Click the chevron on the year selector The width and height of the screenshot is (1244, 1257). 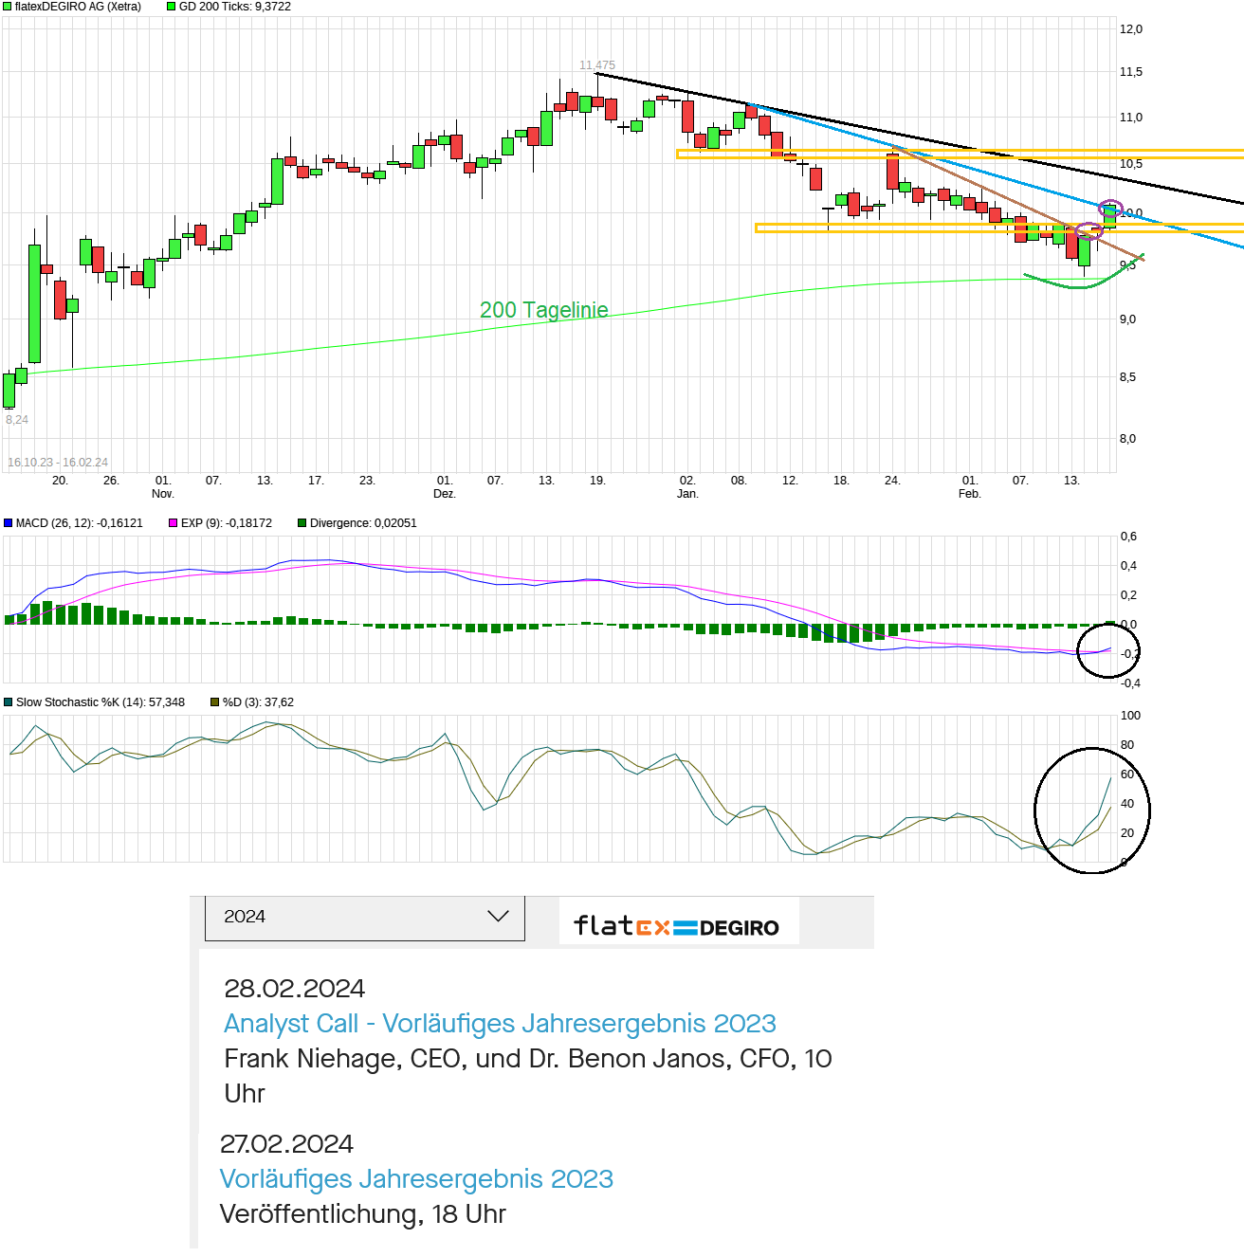coord(497,917)
